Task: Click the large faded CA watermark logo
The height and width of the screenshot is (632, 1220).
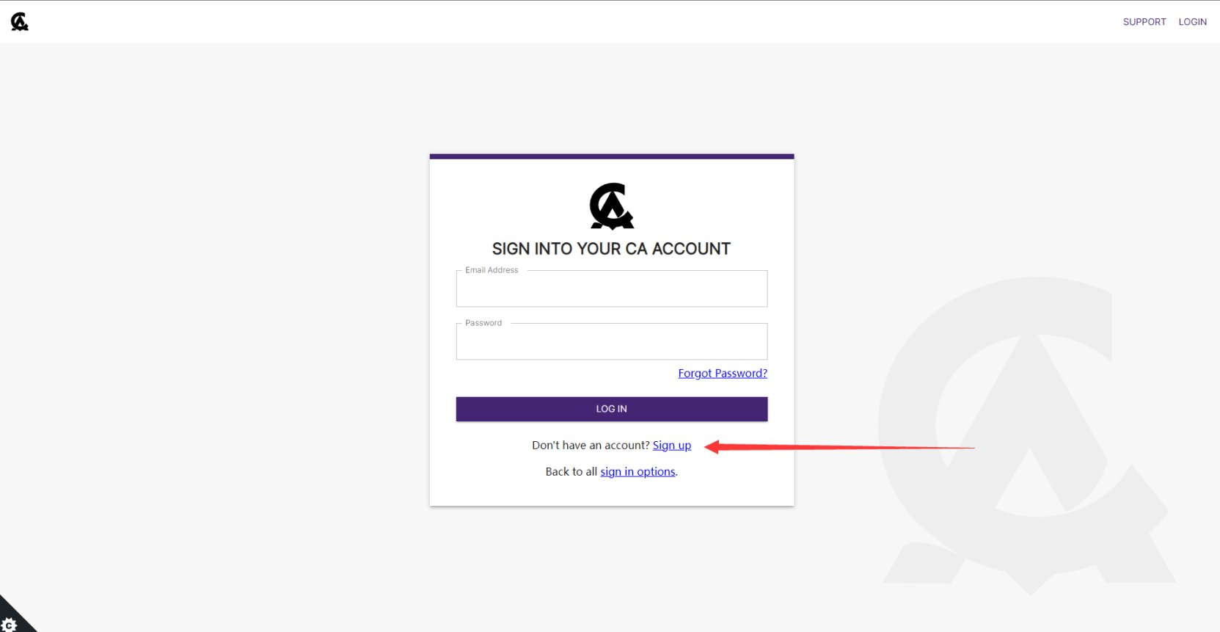Action: [1027, 436]
